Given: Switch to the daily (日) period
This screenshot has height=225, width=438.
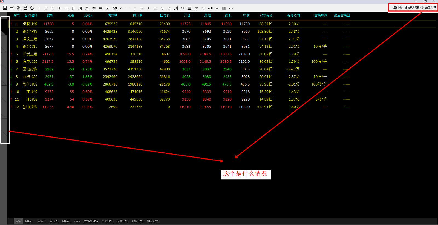Looking at the screenshot, I should click(x=73, y=8).
